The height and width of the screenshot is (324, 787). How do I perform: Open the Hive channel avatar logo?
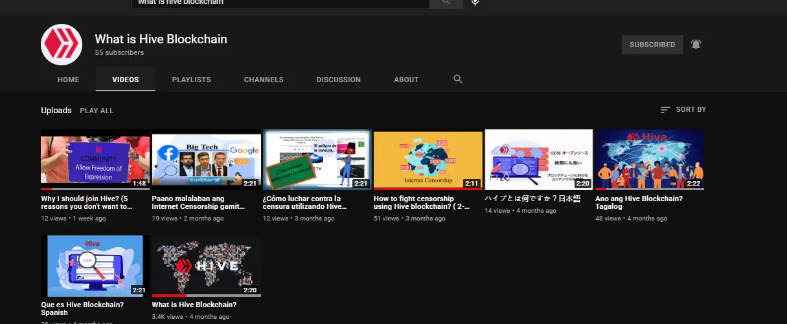click(62, 45)
